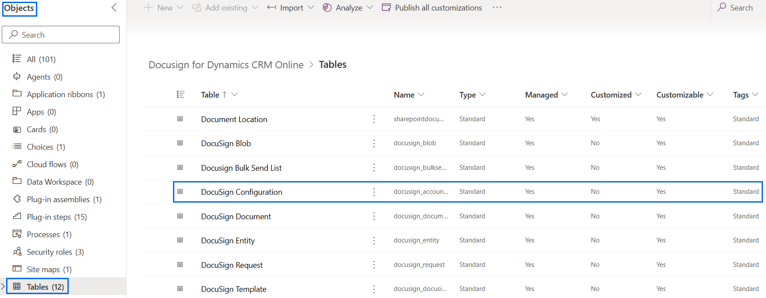Click the docusign_entity name cell
This screenshot has width=766, height=298.
tap(417, 240)
